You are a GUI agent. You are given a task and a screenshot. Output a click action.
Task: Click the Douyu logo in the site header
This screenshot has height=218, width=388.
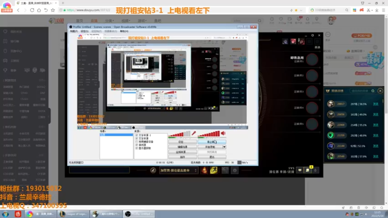point(56,21)
